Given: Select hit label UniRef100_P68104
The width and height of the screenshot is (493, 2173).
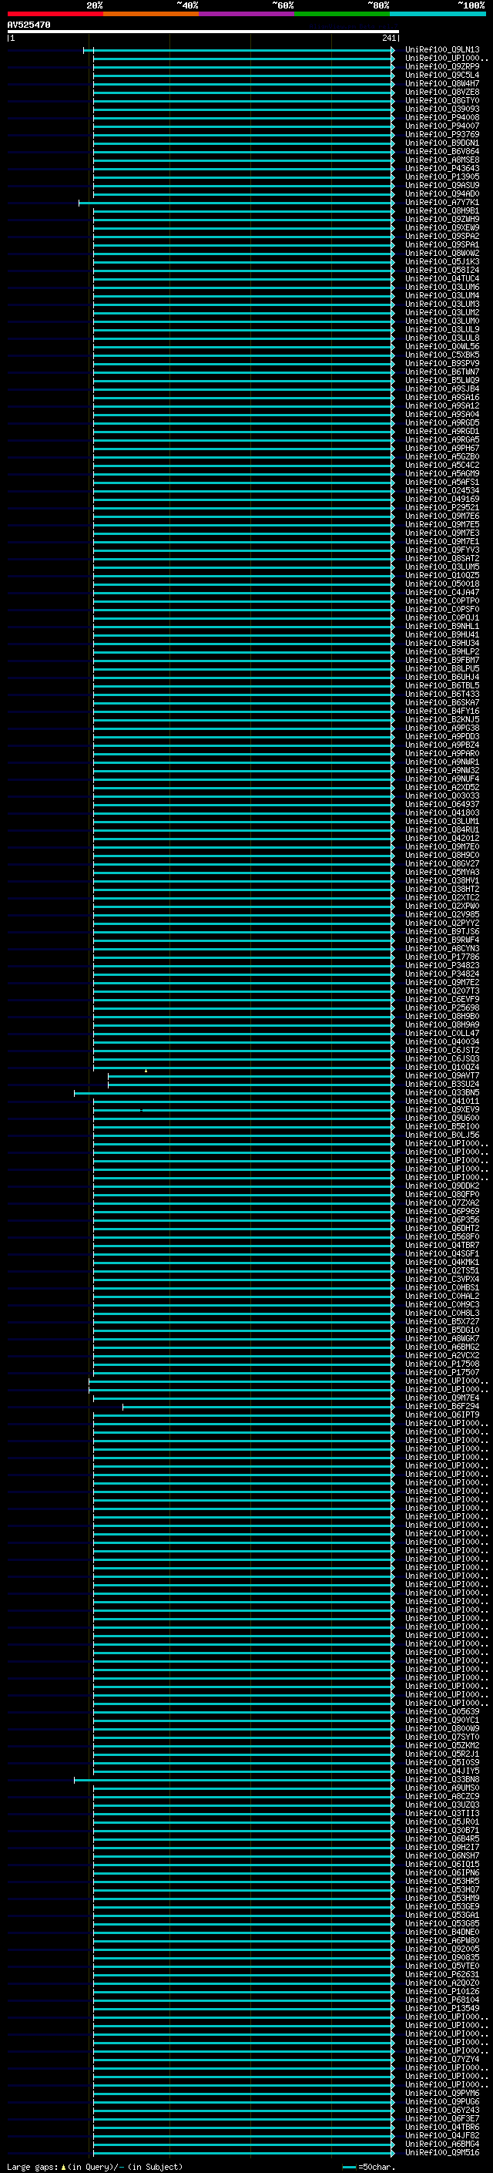Looking at the screenshot, I should point(442,2000).
